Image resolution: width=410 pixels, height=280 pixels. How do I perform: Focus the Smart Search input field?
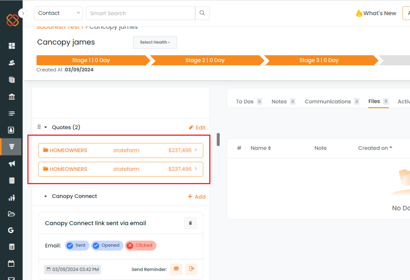click(141, 13)
